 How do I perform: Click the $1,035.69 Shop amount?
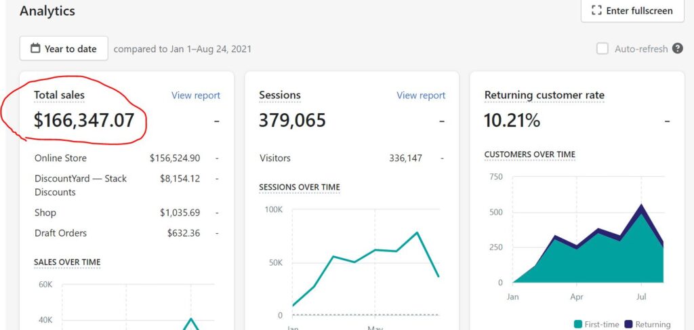click(180, 213)
